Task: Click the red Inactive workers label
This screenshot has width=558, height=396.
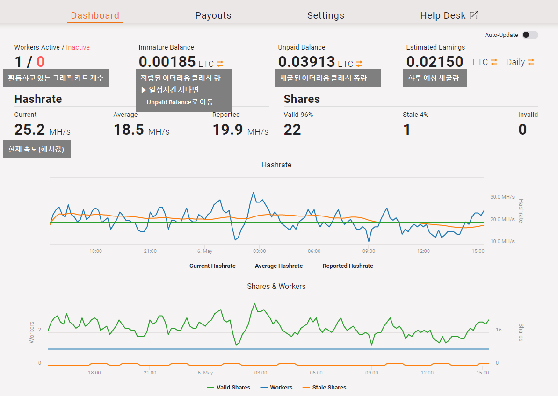Action: point(78,47)
